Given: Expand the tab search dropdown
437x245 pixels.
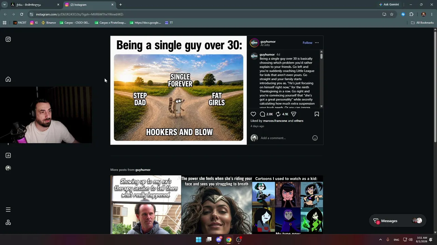Looking at the screenshot, I should [x=4, y=5].
